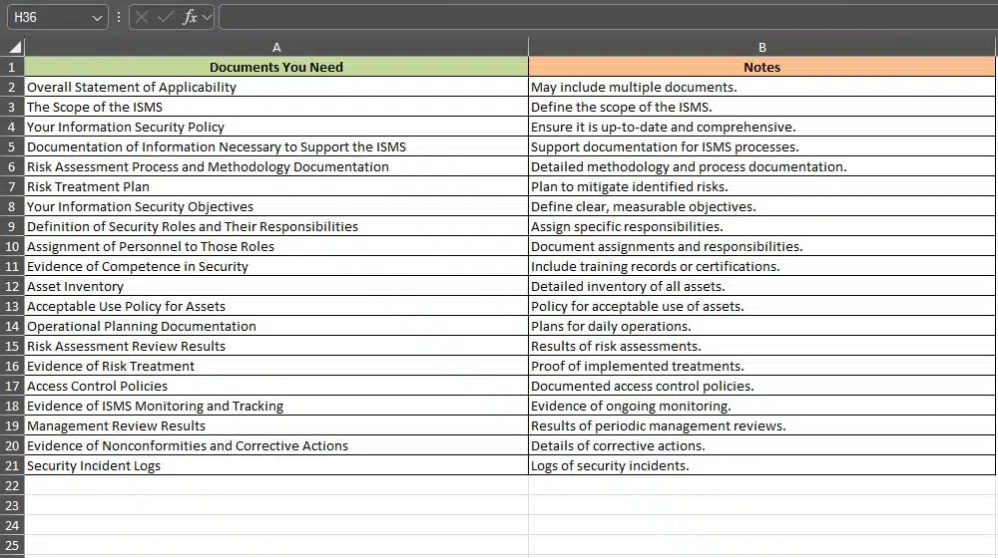998x558 pixels.
Task: Select the Documents You Need header cell
Action: 276,67
